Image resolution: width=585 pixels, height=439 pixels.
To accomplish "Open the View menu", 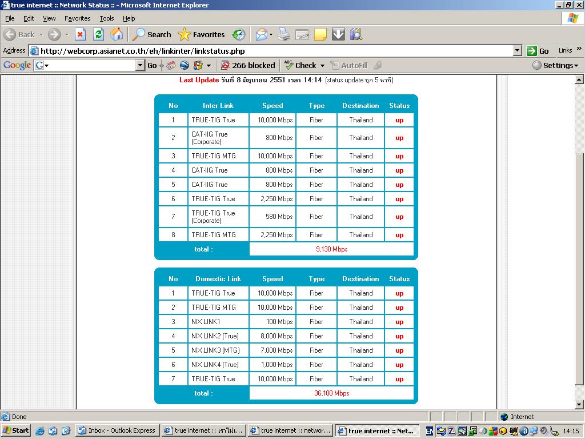I will click(49, 18).
